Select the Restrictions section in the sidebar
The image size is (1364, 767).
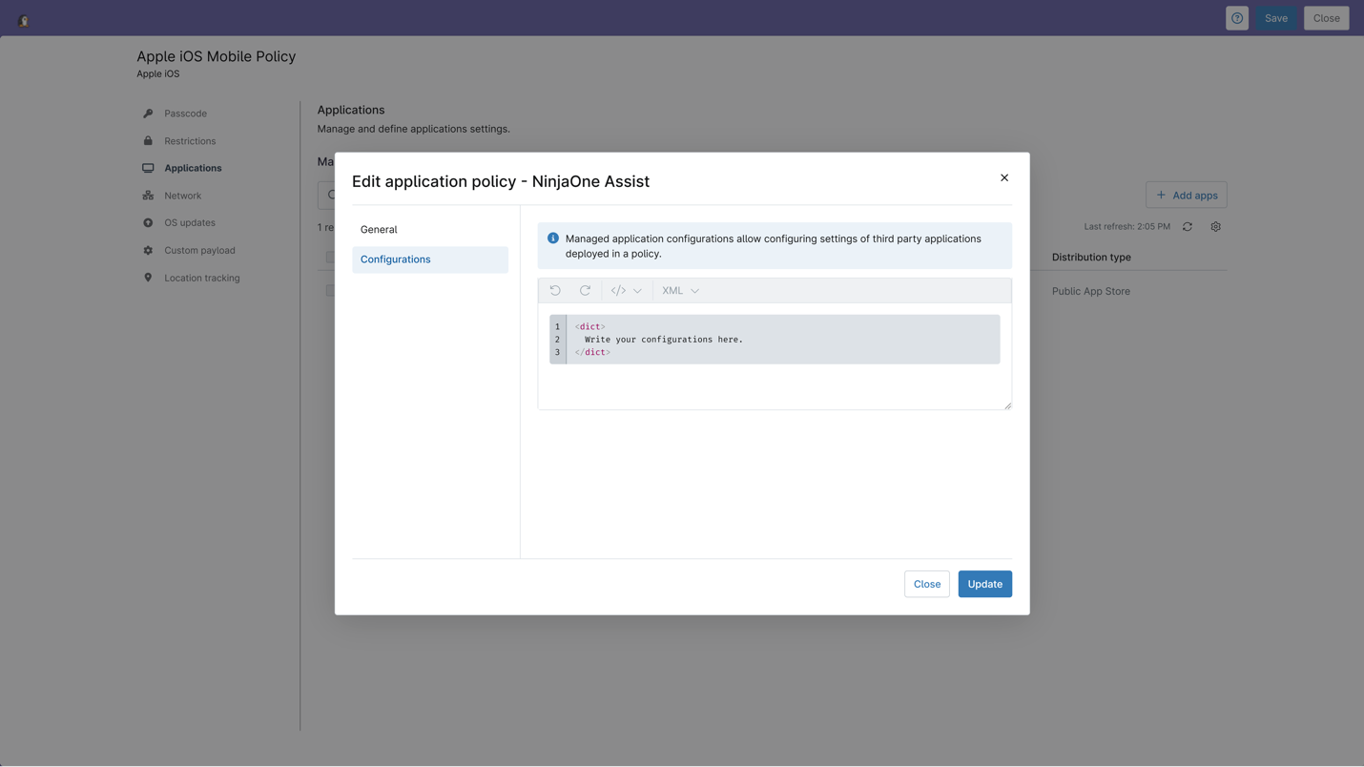tap(189, 140)
